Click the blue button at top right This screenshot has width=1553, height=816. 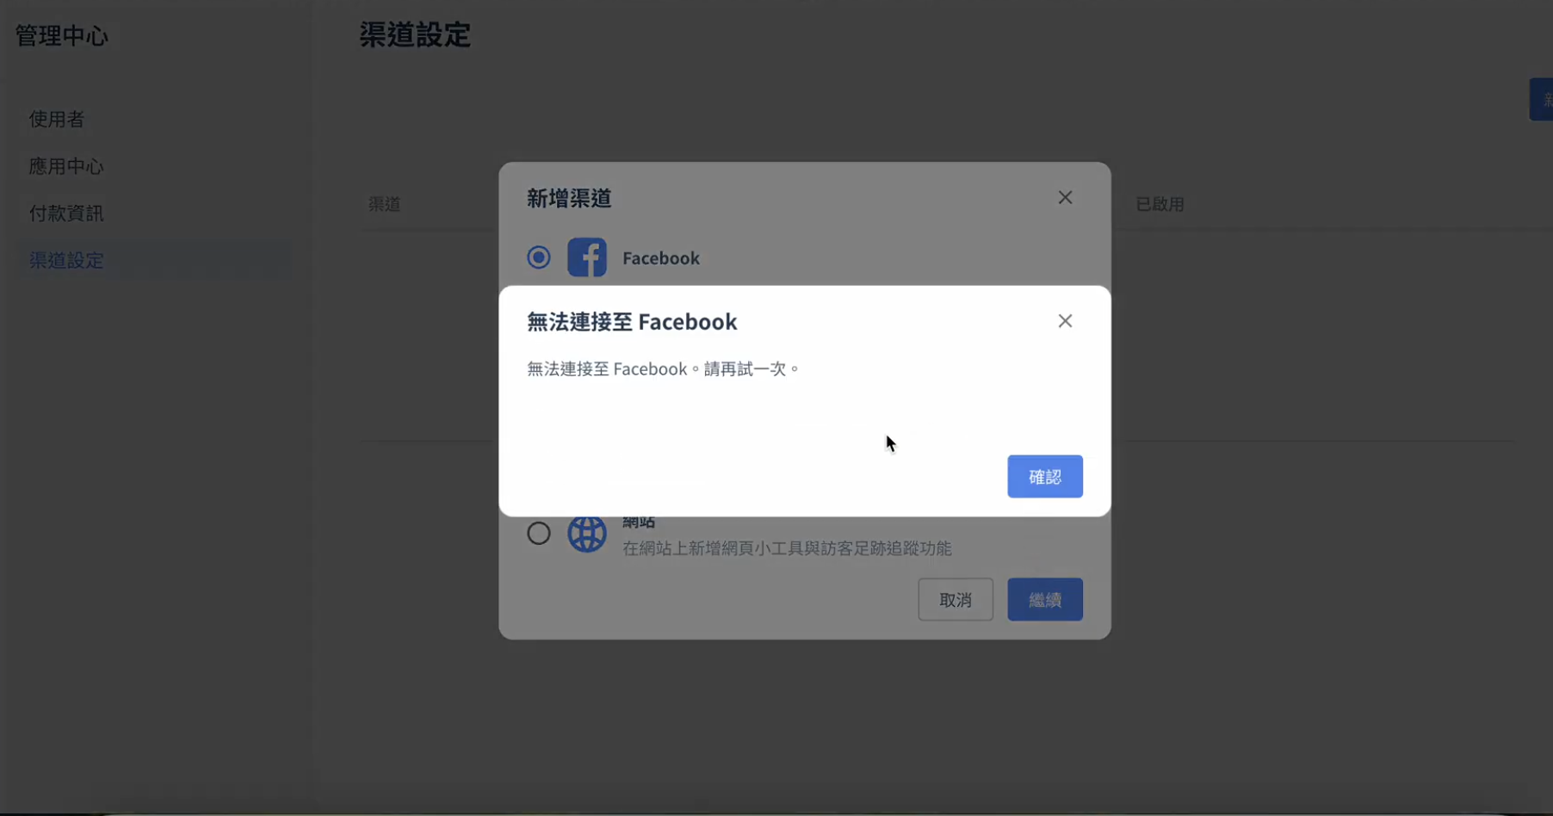tap(1541, 99)
